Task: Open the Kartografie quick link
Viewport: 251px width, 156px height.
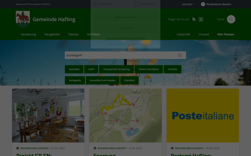Action: pos(75,80)
